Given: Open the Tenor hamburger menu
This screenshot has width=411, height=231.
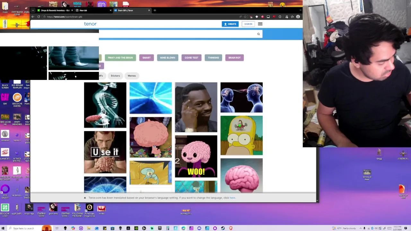Looking at the screenshot, I should [x=260, y=24].
